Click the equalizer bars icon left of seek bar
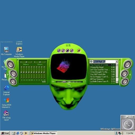The width and height of the screenshot is (135, 135). click(53, 81)
